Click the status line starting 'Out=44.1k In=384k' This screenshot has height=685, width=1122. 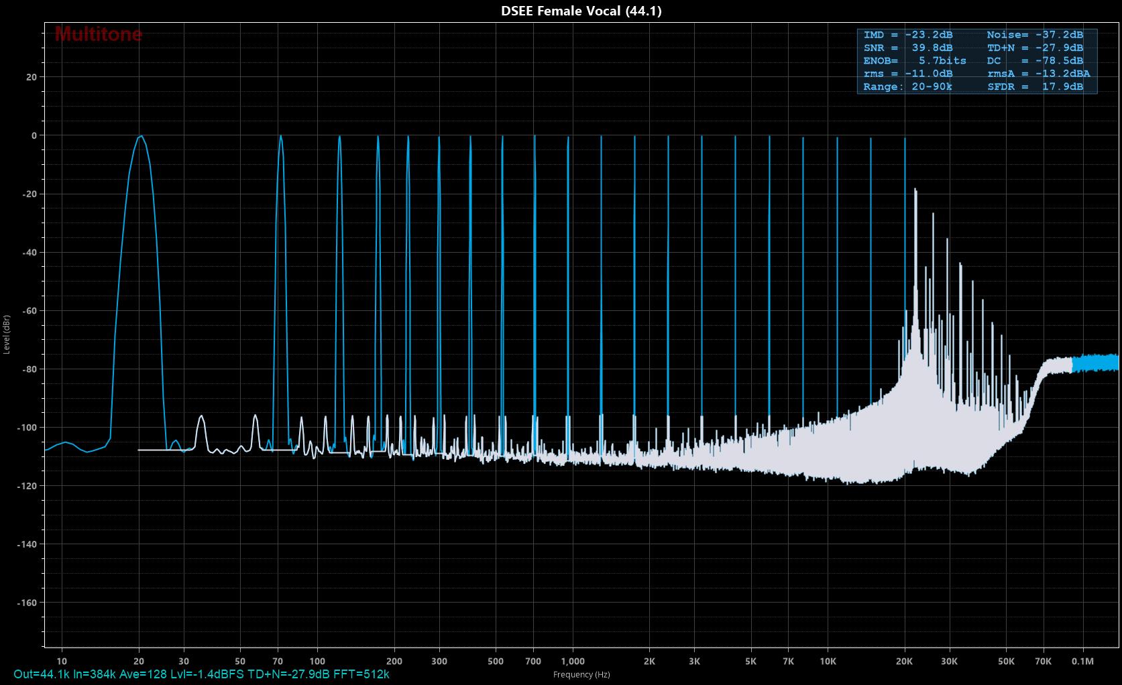coord(201,674)
